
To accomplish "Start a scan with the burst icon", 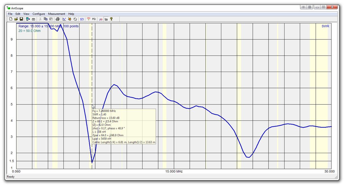I will pos(69,19).
